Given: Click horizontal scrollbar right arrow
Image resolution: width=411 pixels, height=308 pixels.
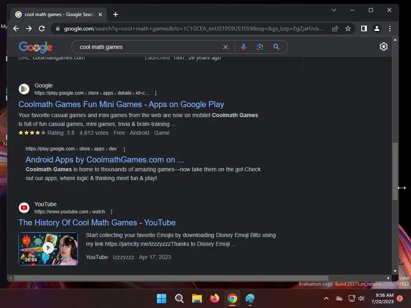Looking at the screenshot, I should click(388, 278).
